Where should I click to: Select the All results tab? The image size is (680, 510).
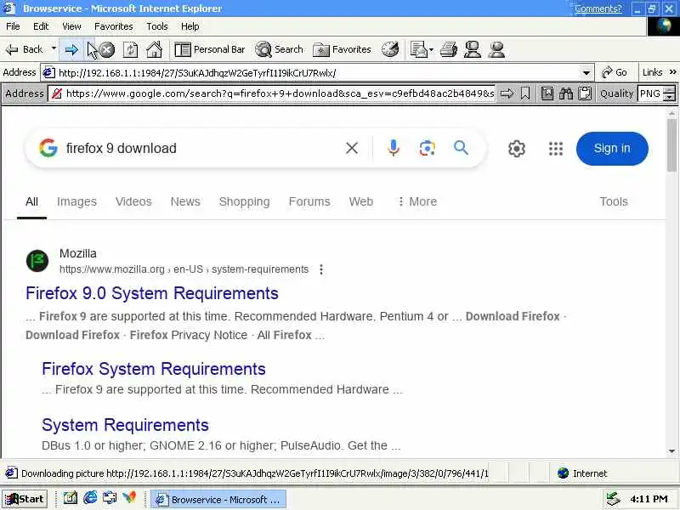pyautogui.click(x=31, y=201)
